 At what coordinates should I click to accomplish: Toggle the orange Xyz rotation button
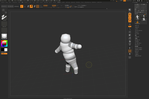click(130, 26)
